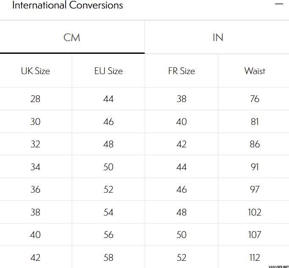This screenshot has width=289, height=268.
Task: Click the UK Size column header
Action: (36, 71)
